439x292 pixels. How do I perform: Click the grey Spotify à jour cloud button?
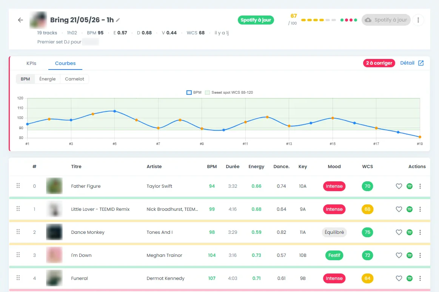pos(386,20)
